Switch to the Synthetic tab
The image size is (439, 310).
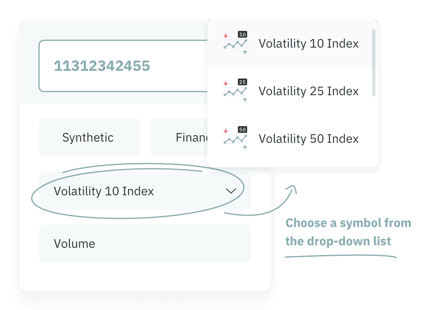(x=89, y=138)
